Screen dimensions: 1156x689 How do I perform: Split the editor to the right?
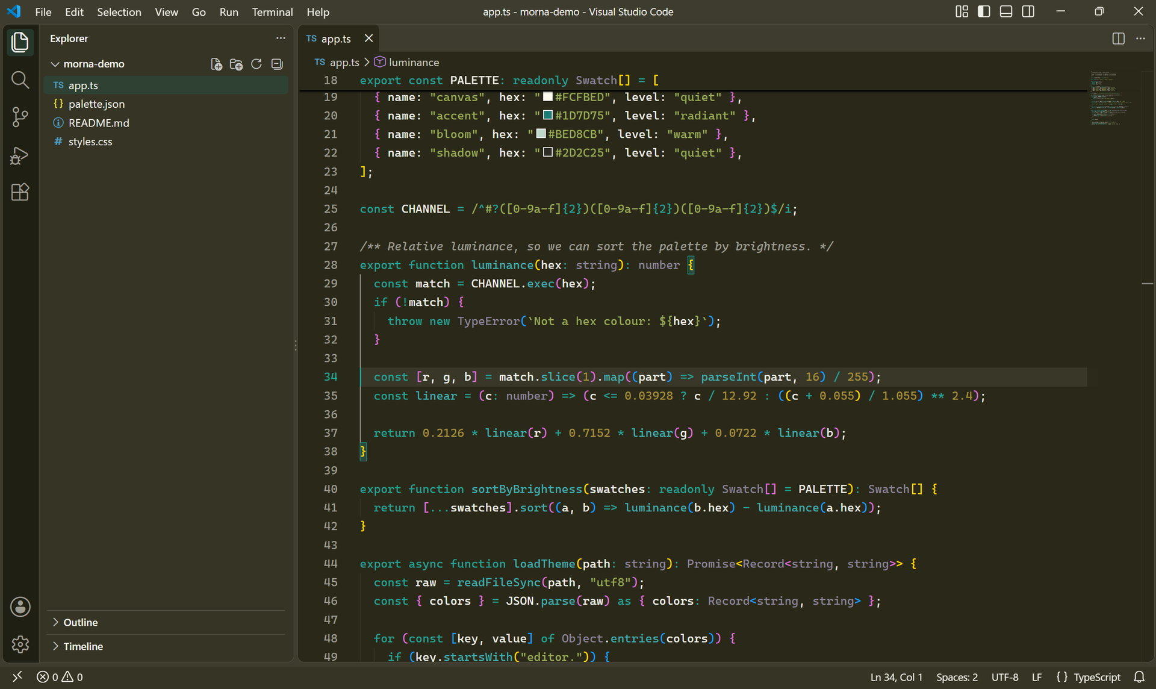1118,38
